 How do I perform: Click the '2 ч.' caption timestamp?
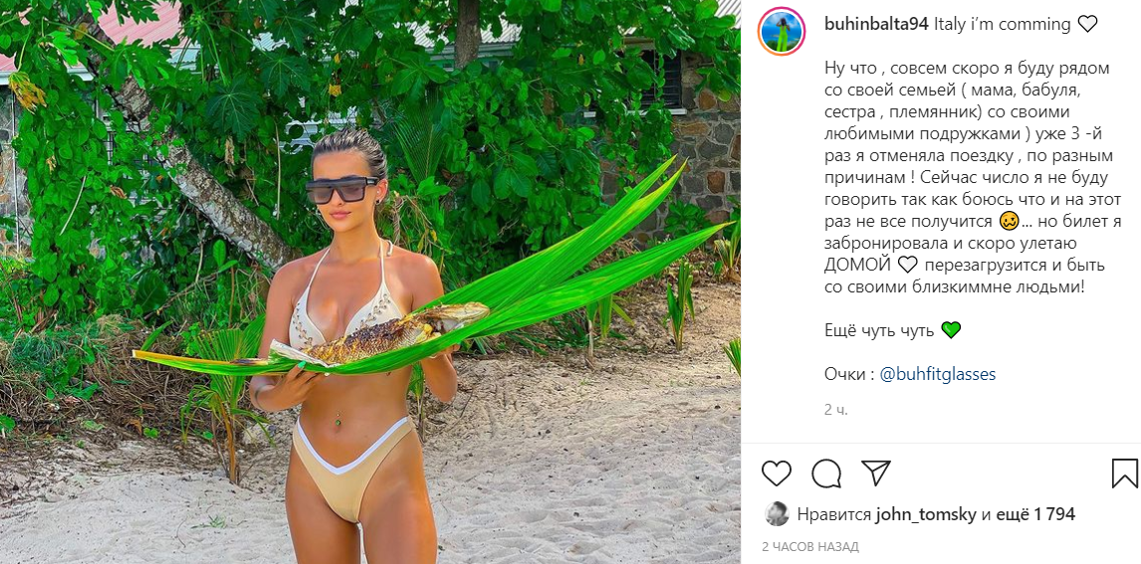click(836, 409)
